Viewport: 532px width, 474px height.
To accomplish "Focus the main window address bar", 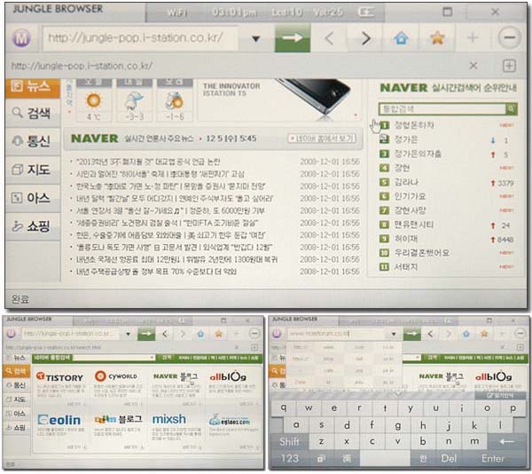I will click(140, 38).
